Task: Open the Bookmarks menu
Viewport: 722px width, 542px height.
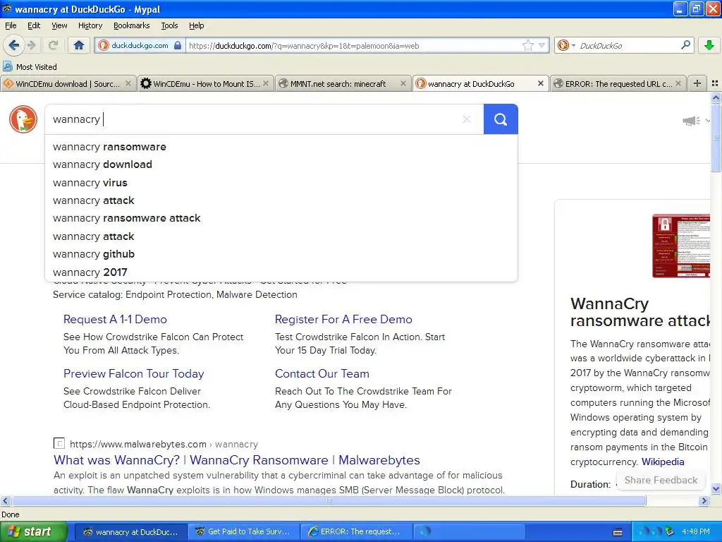Action: click(131, 25)
